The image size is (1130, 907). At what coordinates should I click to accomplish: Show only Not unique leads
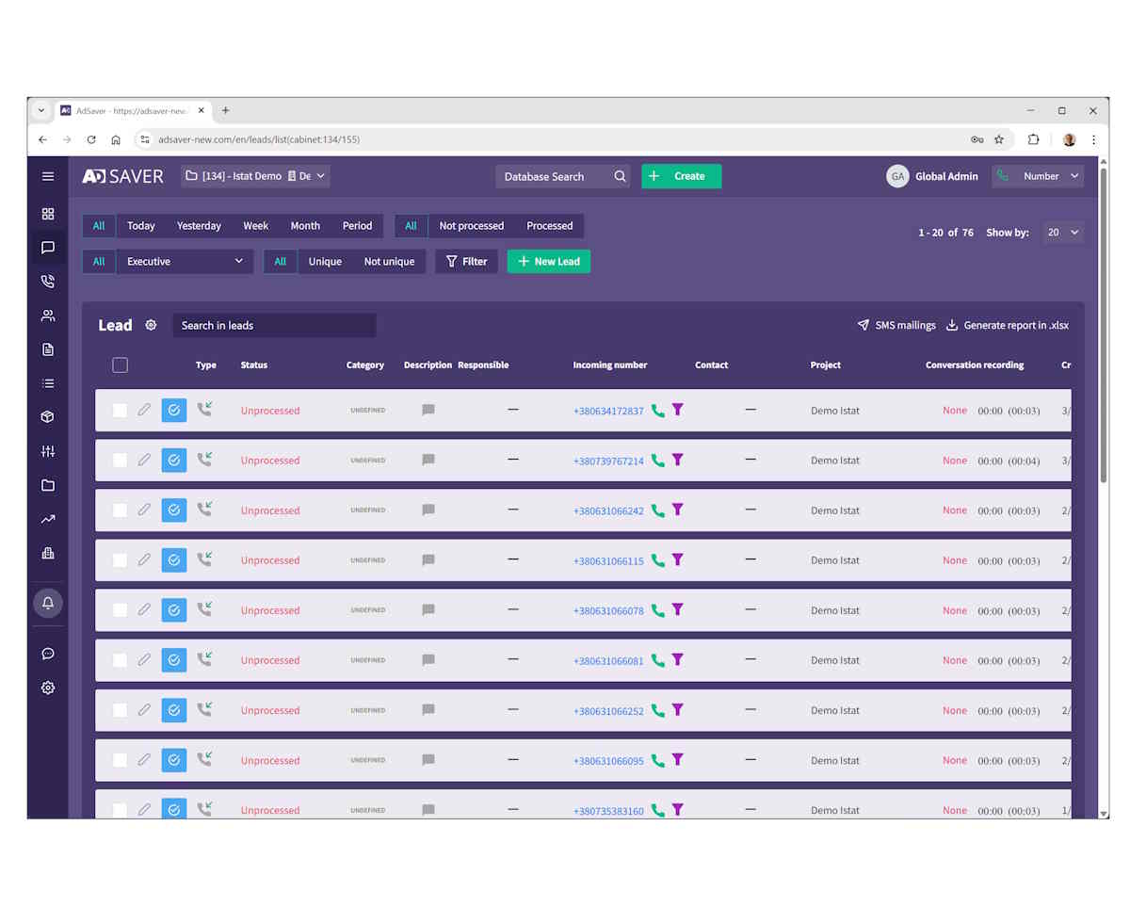(390, 261)
